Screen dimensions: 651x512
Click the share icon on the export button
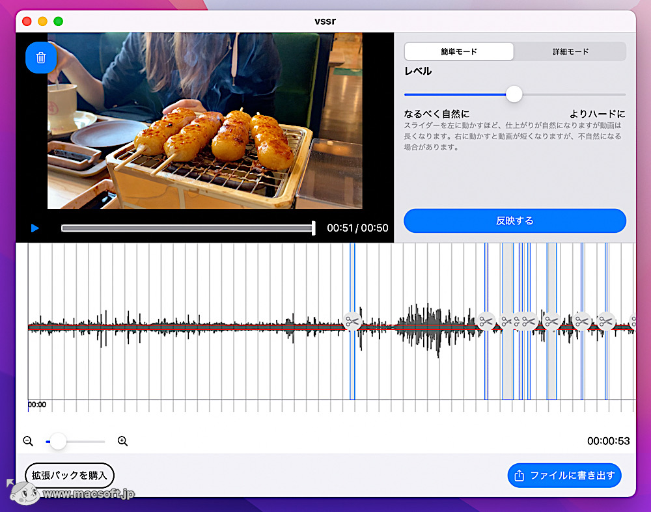click(518, 476)
